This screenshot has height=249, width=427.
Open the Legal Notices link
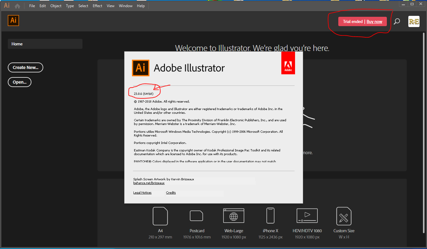(x=142, y=193)
